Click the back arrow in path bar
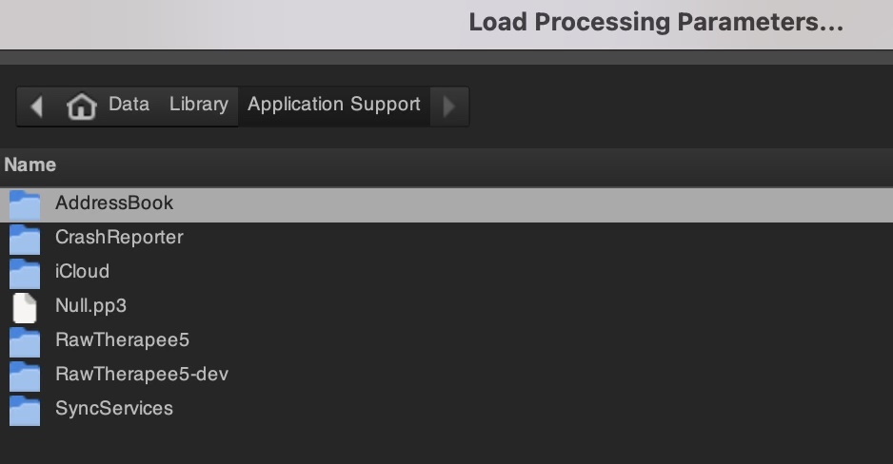 click(37, 106)
